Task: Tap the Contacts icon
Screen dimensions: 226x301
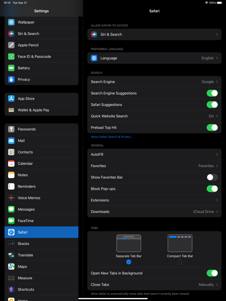Action: [x=11, y=152]
